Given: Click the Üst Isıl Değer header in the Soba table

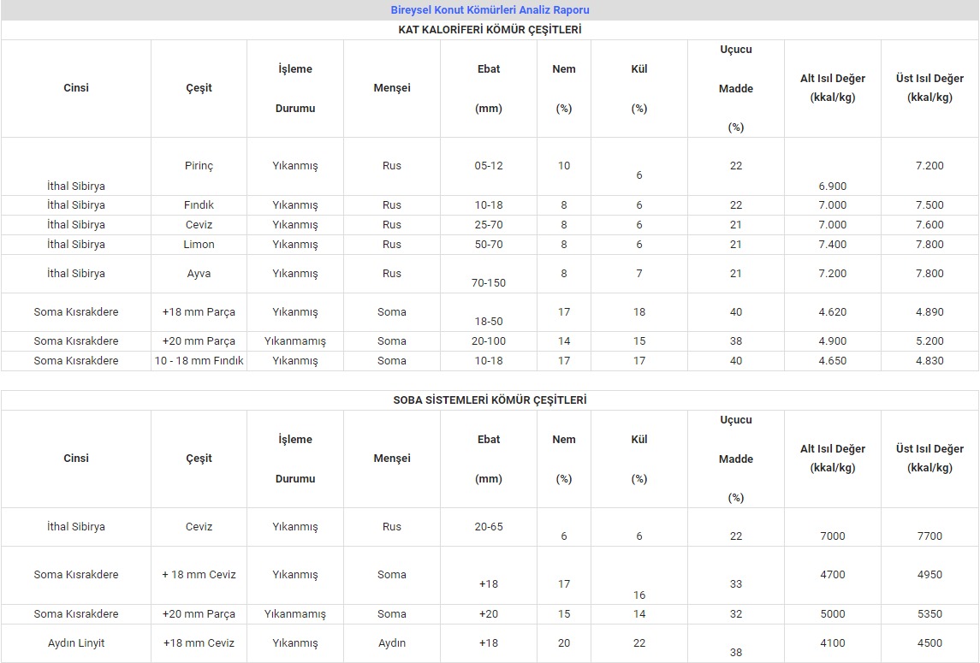Looking at the screenshot, I should click(930, 458).
